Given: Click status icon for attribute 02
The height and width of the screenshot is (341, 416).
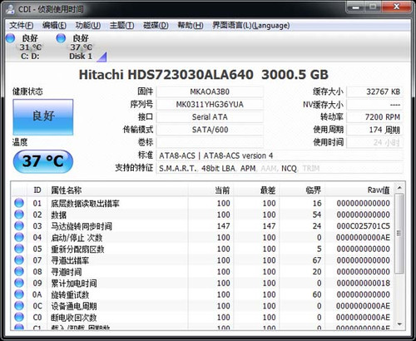Looking at the screenshot, I should 19,215.
